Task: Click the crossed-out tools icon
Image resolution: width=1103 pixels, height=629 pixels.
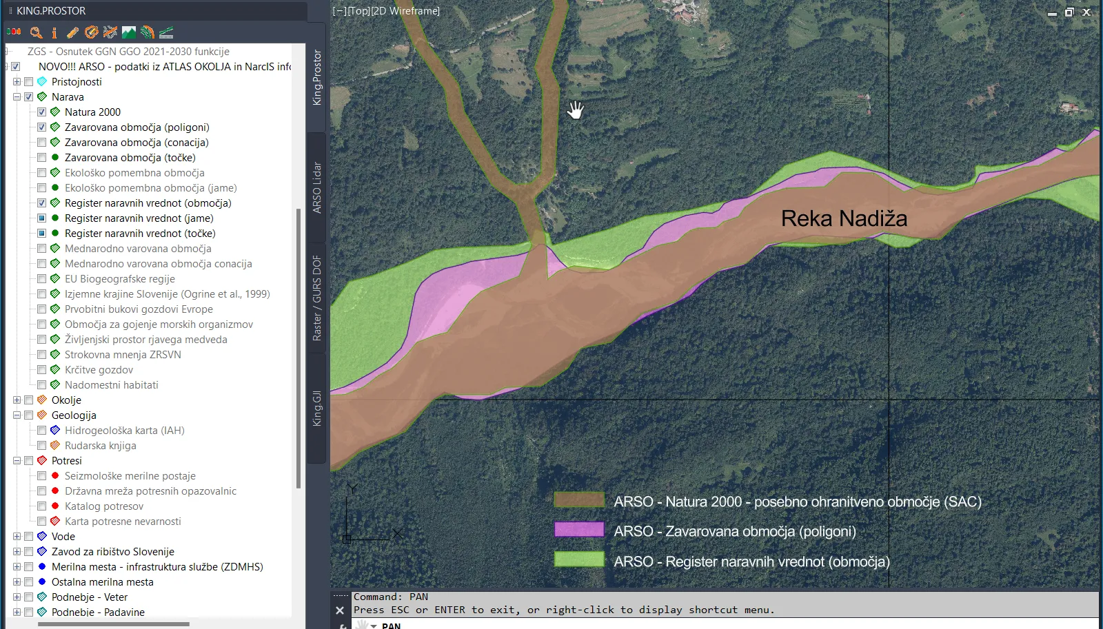Action: [x=110, y=32]
